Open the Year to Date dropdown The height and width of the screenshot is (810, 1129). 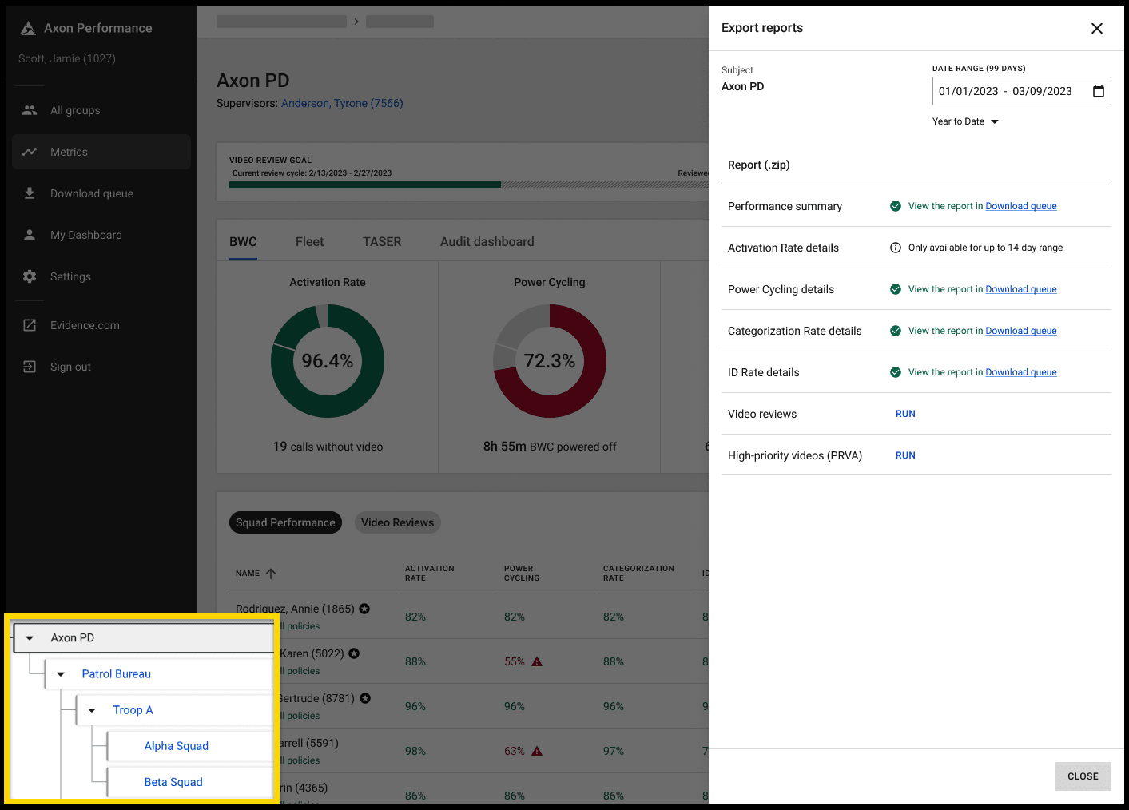pos(965,121)
